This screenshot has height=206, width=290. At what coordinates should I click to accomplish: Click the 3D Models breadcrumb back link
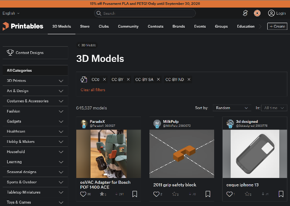pyautogui.click(x=87, y=45)
